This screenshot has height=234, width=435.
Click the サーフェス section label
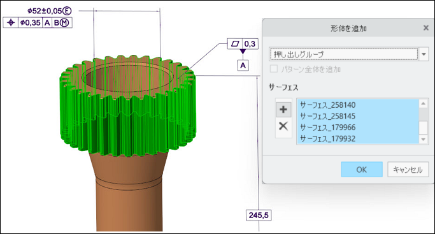[x=283, y=87]
